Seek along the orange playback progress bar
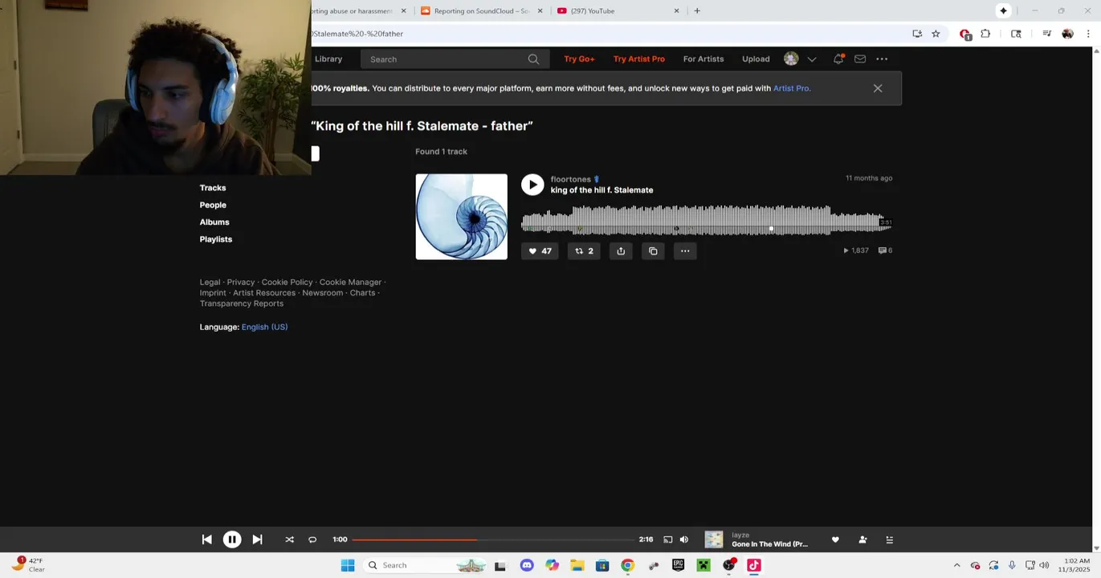1101x578 pixels. coord(492,539)
